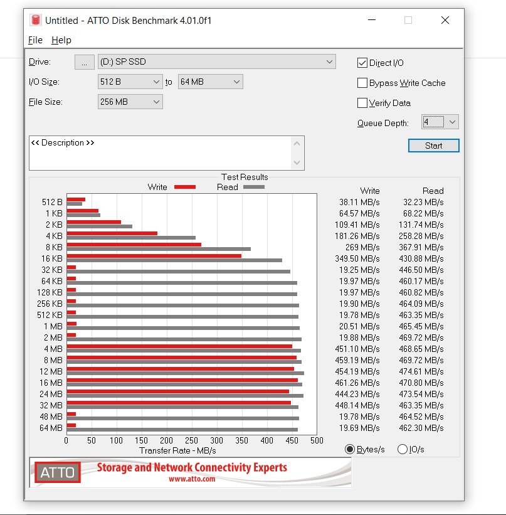Viewport: 506px width, 515px height.
Task: Click the ATTO Disk Benchmark title bar icon
Action: coord(36,20)
